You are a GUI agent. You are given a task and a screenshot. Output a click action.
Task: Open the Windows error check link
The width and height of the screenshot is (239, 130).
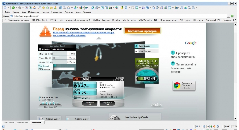pos(84,34)
